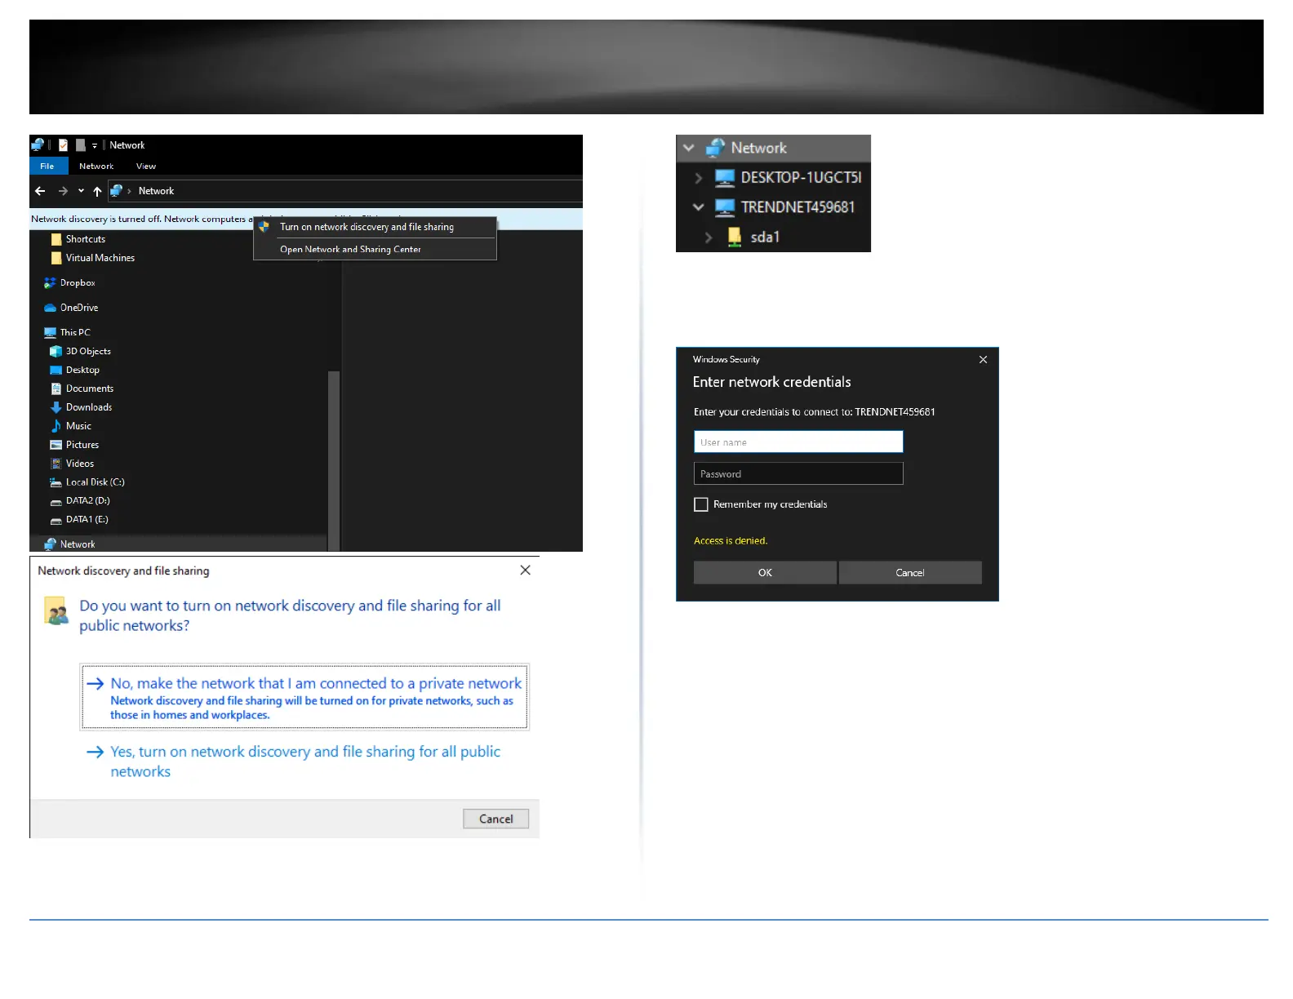The image size is (1293, 999).
Task: Select the TRENDNET459681 label in tree
Action: tap(798, 207)
